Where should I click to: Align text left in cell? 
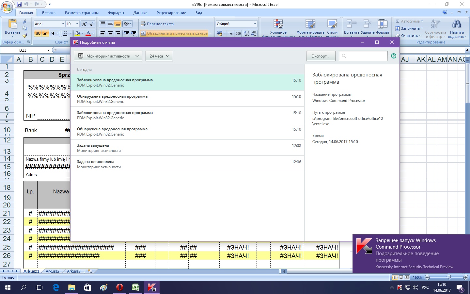tap(103, 33)
